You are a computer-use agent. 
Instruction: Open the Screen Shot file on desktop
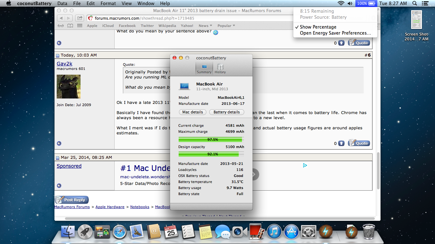[x=416, y=26]
